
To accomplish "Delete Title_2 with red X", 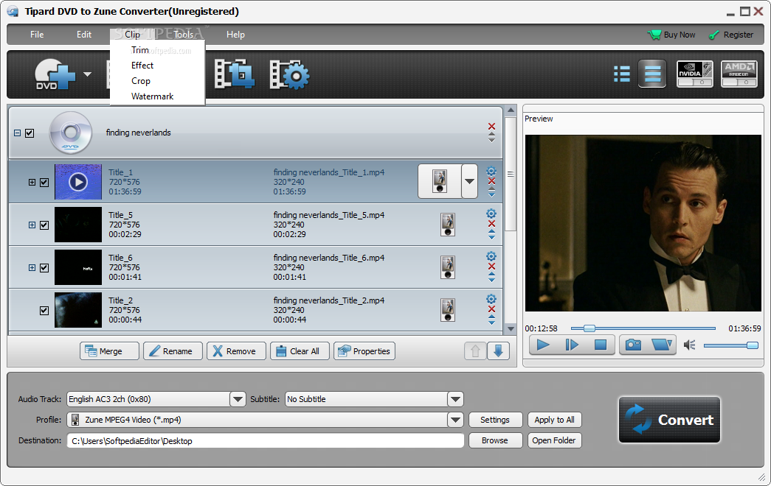I will pos(491,309).
